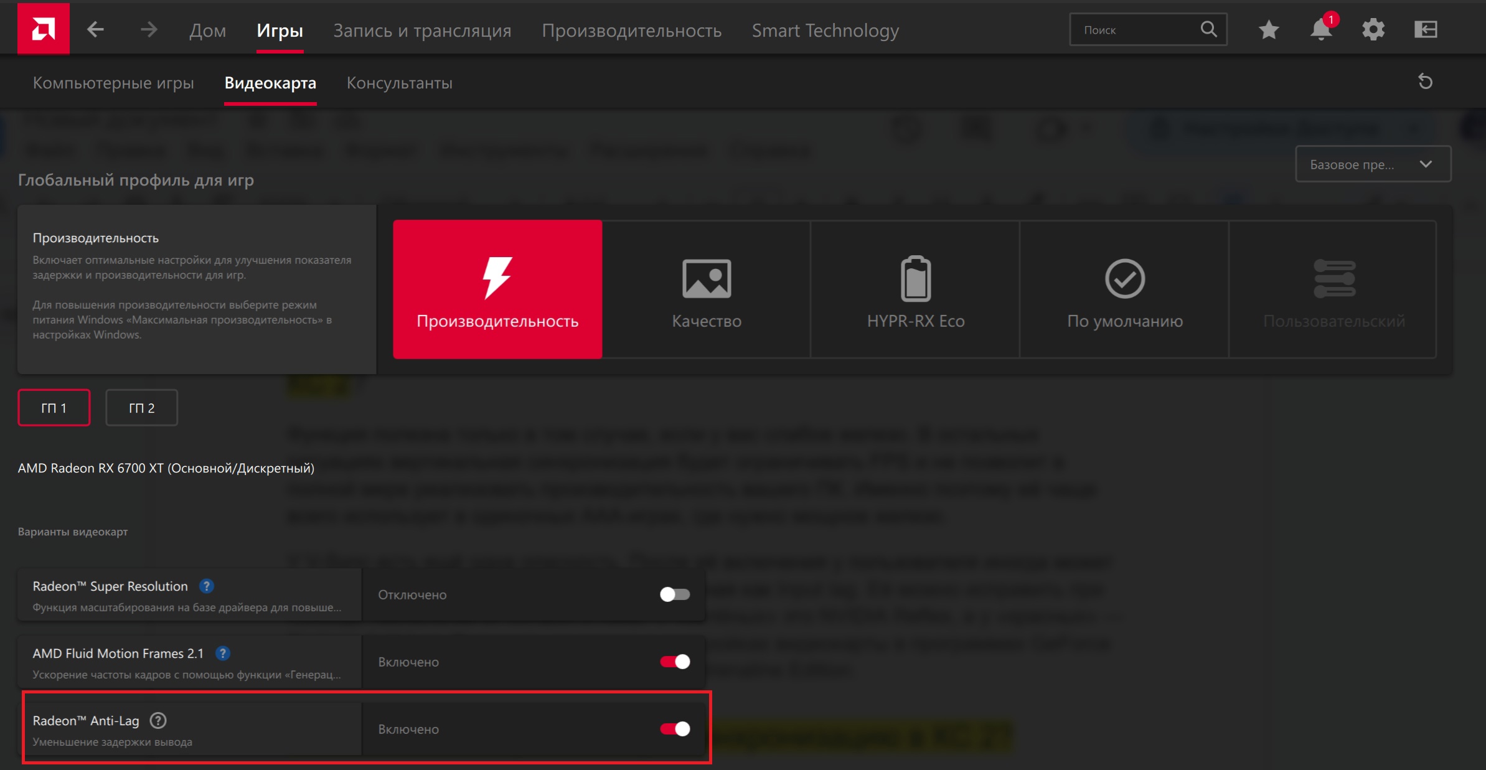Screen dimensions: 1486x770
Task: Toggle Radeon Anti-Lag switch
Action: 675,729
